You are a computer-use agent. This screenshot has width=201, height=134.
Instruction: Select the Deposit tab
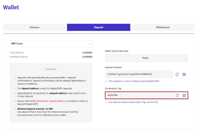(x=99, y=27)
